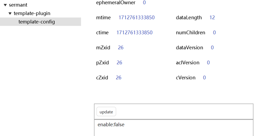Click the aclVersion value 0
Image resolution: width=255 pixels, height=136 pixels.
coord(208,63)
